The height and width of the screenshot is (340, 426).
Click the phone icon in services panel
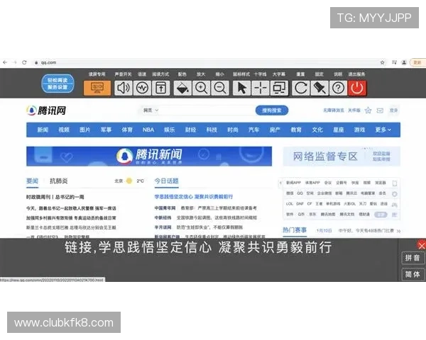(395, 183)
